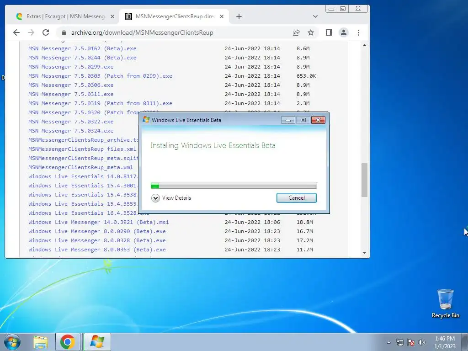Open the network tray icon
Screen dimensions: 468x351
point(399,342)
